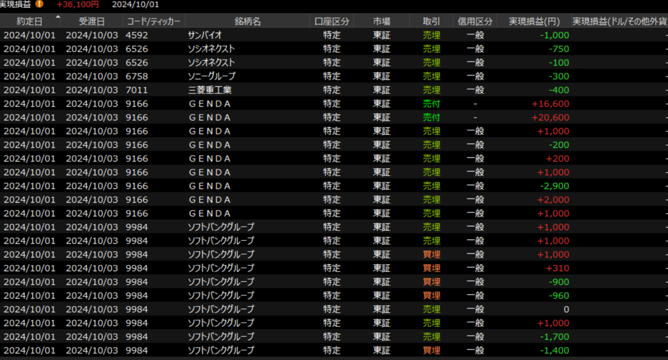The image size is (668, 360).
Task: Select the ソニーグループ stock name cell
Action: pos(212,76)
